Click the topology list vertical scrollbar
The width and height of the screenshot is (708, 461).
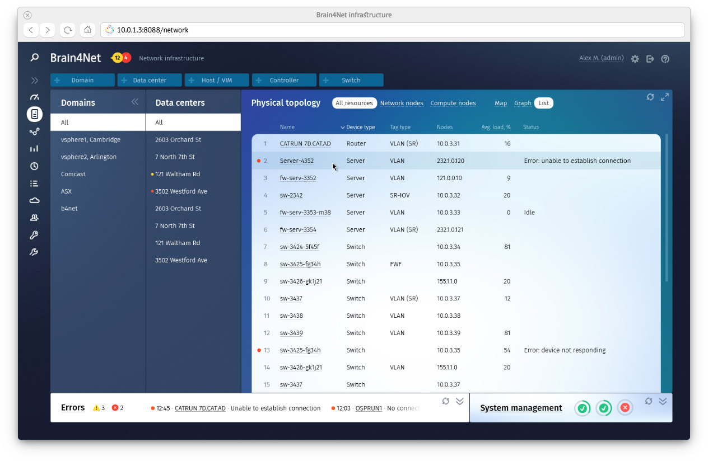(x=666, y=207)
